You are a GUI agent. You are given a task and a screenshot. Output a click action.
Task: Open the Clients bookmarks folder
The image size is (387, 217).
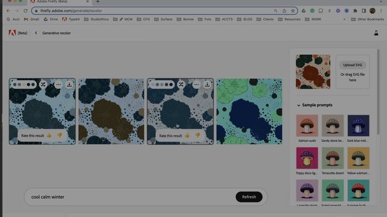click(x=265, y=19)
